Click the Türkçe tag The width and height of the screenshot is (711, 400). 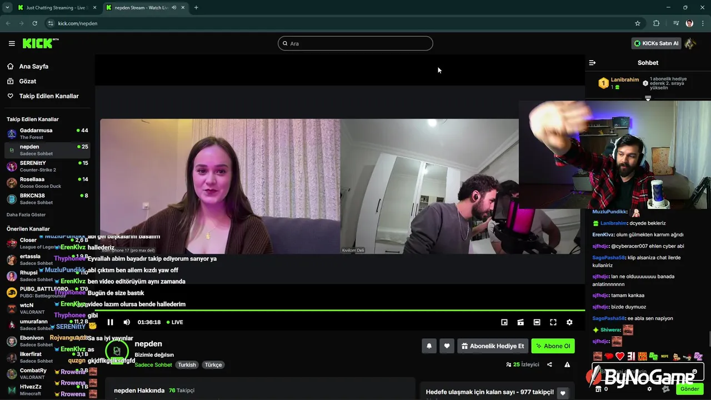(x=213, y=365)
